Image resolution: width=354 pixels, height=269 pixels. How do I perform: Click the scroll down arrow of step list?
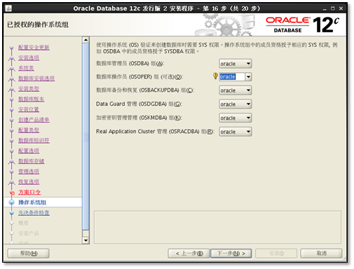click(86, 240)
